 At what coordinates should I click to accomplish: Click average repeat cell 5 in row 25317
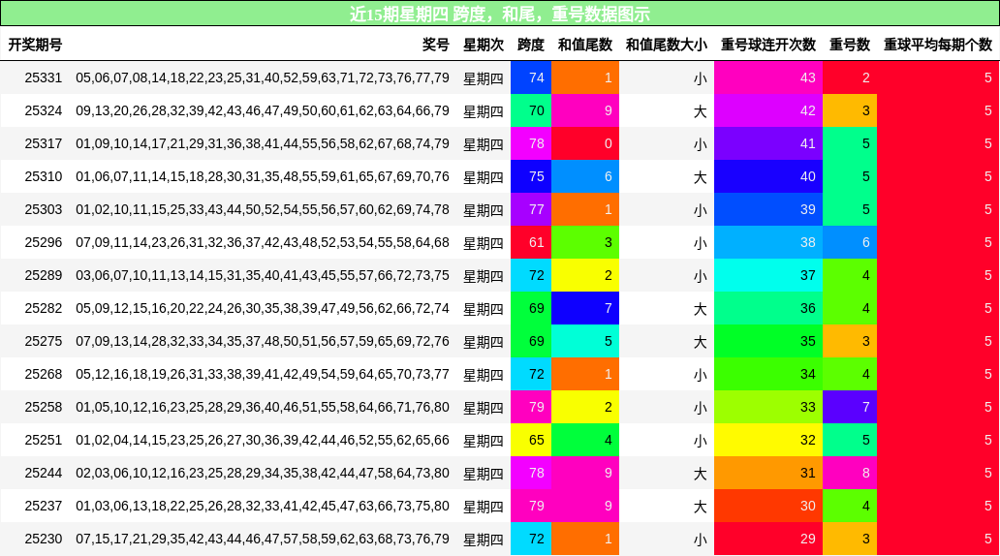(938, 143)
